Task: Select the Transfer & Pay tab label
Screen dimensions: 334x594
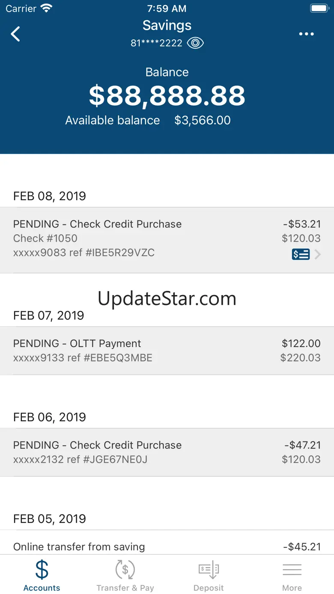Action: 125,588
